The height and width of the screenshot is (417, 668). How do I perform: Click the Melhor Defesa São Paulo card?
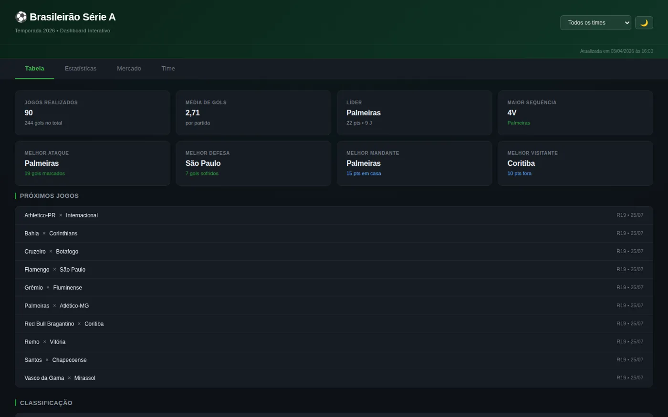tap(253, 163)
